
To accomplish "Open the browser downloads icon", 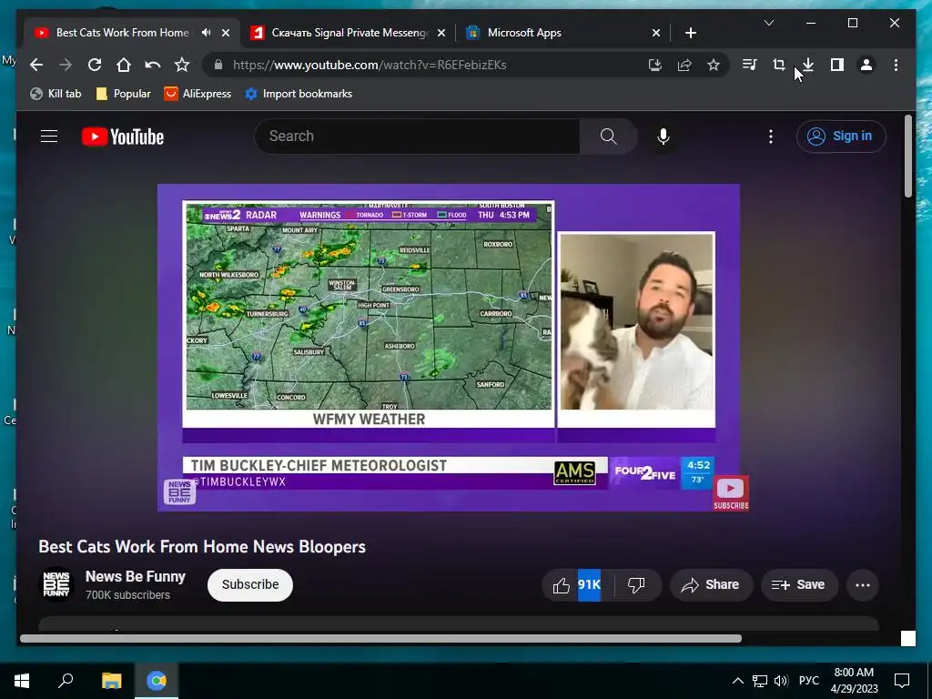I will click(x=808, y=65).
